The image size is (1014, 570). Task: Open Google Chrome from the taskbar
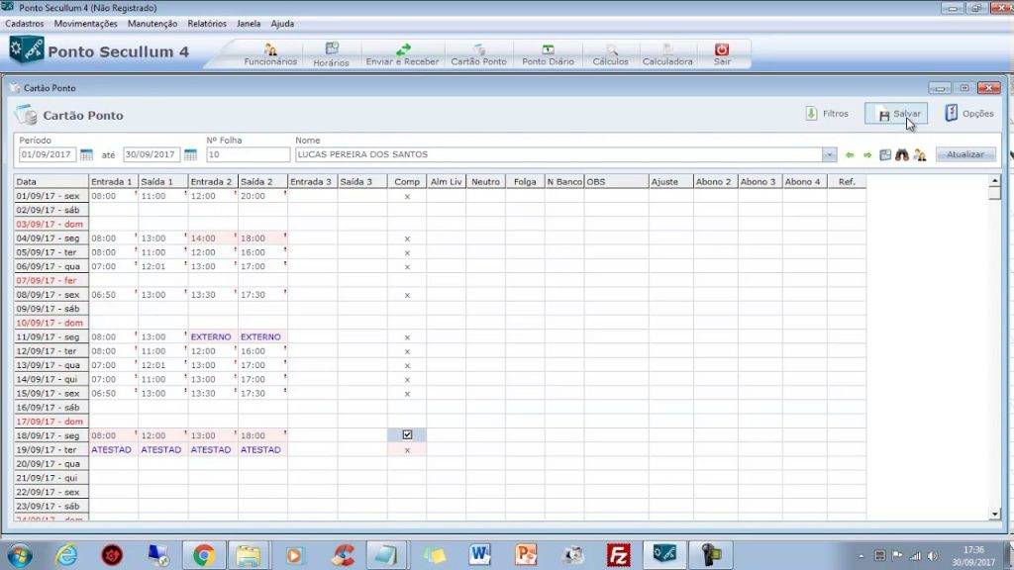coord(204,555)
